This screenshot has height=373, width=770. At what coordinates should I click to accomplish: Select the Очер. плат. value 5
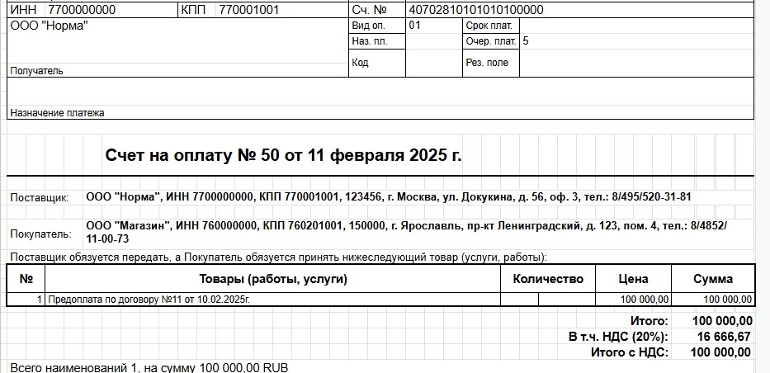[527, 40]
